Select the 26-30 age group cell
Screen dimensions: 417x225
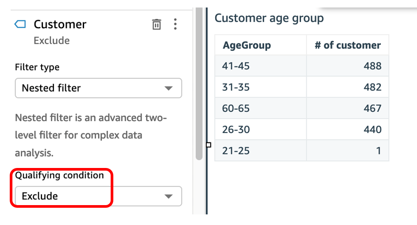tap(236, 130)
